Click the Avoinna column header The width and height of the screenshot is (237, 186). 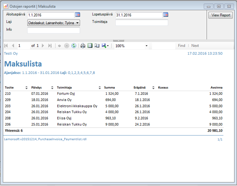click(217, 88)
